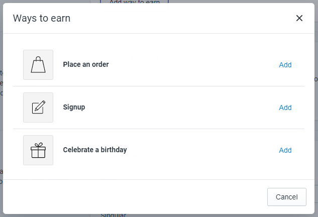The width and height of the screenshot is (318, 217).
Task: Select the Celebrate a birthday label
Action: 95,150
